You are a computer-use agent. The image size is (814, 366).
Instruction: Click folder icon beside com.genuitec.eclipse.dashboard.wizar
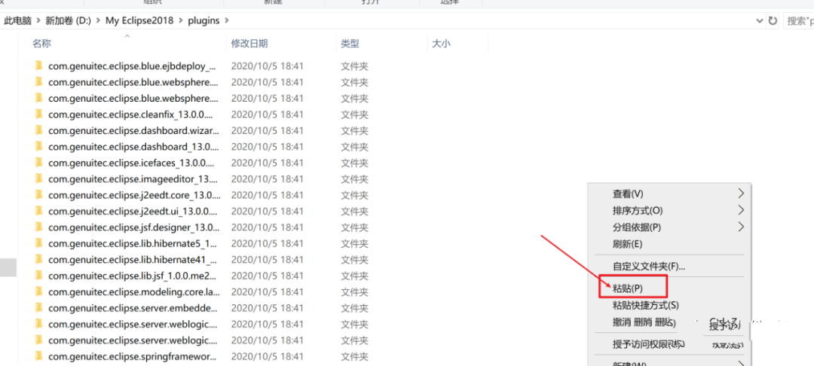click(38, 130)
